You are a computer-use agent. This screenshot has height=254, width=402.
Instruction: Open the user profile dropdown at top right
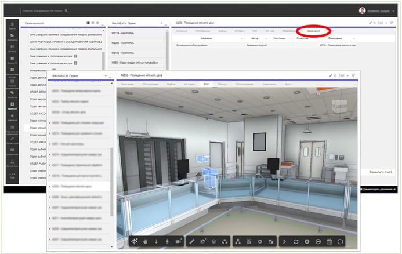tap(393, 11)
